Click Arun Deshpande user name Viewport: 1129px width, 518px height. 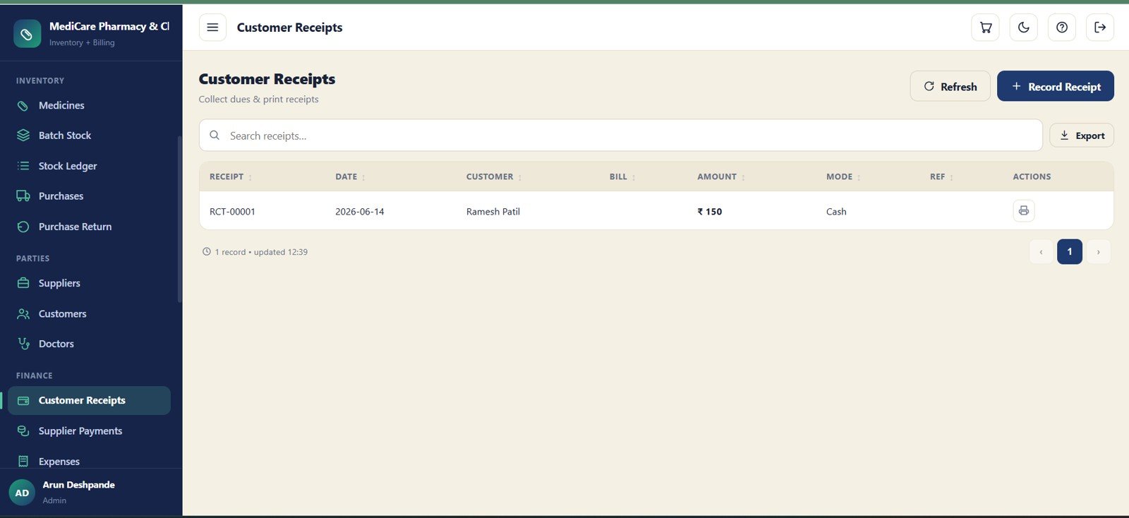(x=78, y=485)
